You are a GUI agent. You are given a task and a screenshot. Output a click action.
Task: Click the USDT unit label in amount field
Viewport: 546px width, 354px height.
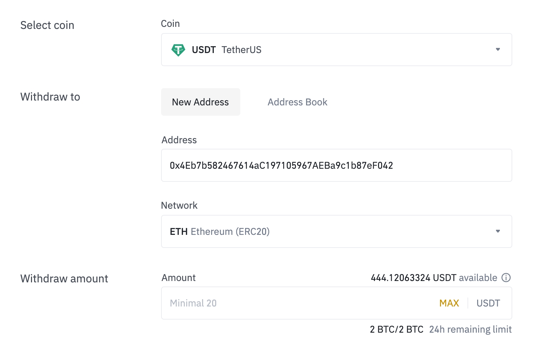tap(488, 303)
